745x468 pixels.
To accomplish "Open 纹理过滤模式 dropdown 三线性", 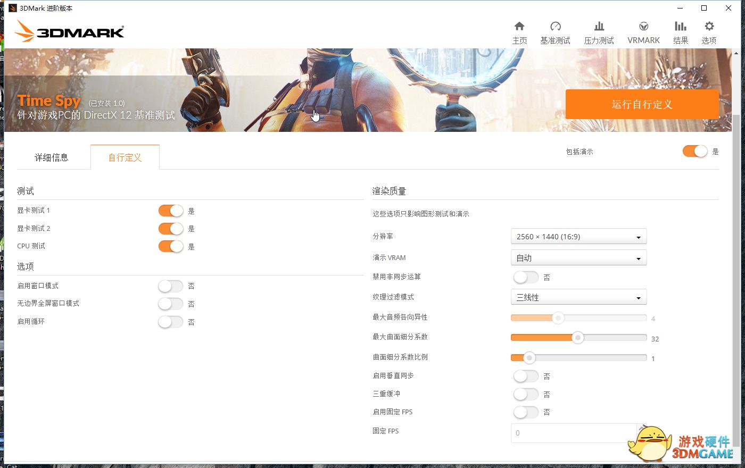I will pyautogui.click(x=578, y=297).
